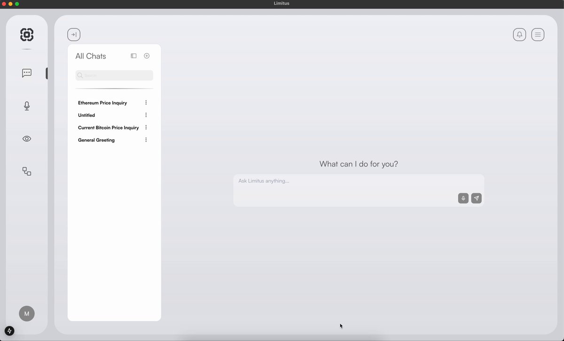The width and height of the screenshot is (564, 341).
Task: Open the Untitled chat
Action: pos(86,115)
